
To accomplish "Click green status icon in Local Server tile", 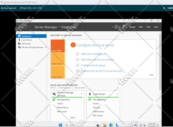I will [90, 100].
